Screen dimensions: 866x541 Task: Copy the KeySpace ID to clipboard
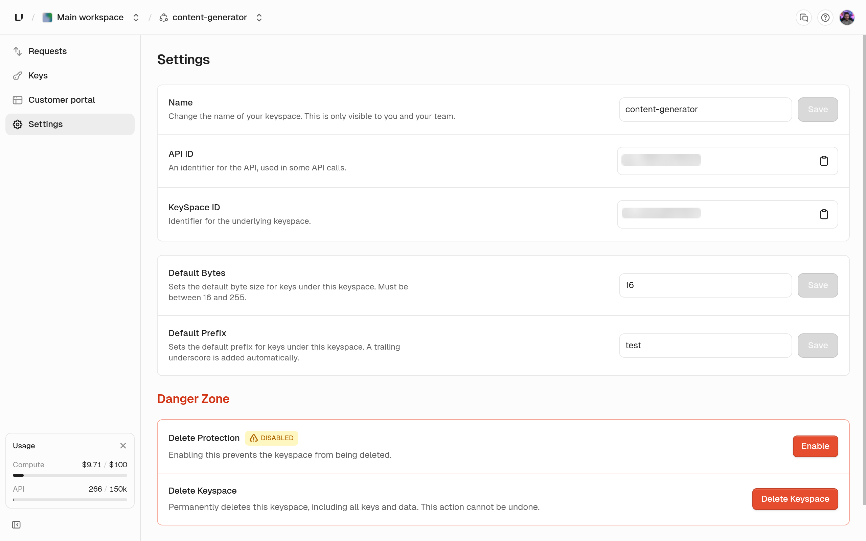tap(824, 214)
